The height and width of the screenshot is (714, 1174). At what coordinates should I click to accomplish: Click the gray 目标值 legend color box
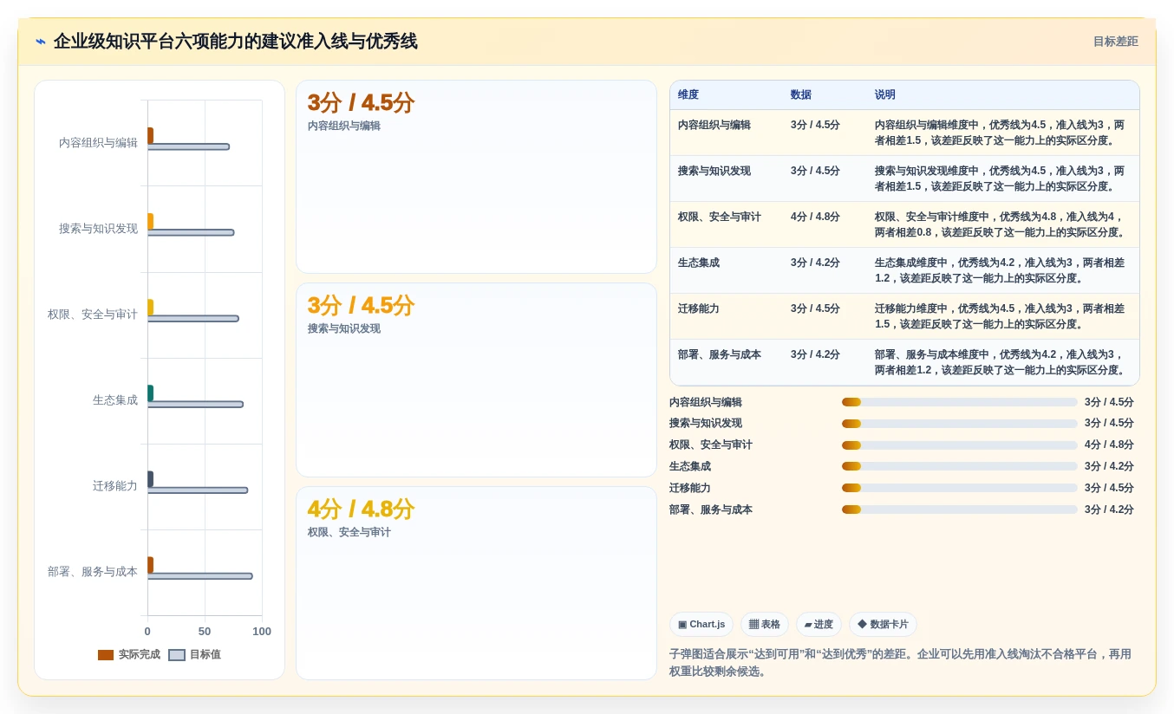pos(177,655)
